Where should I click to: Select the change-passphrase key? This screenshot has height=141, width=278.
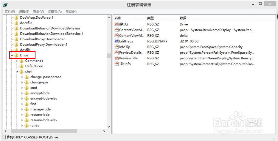tap(46, 77)
